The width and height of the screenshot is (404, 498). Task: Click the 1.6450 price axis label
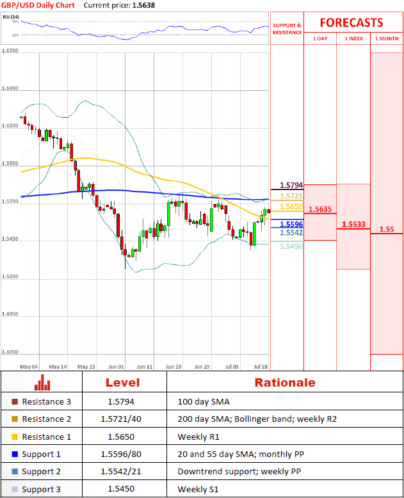pyautogui.click(x=10, y=88)
